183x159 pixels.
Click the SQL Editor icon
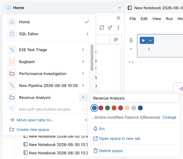[x=12, y=34]
